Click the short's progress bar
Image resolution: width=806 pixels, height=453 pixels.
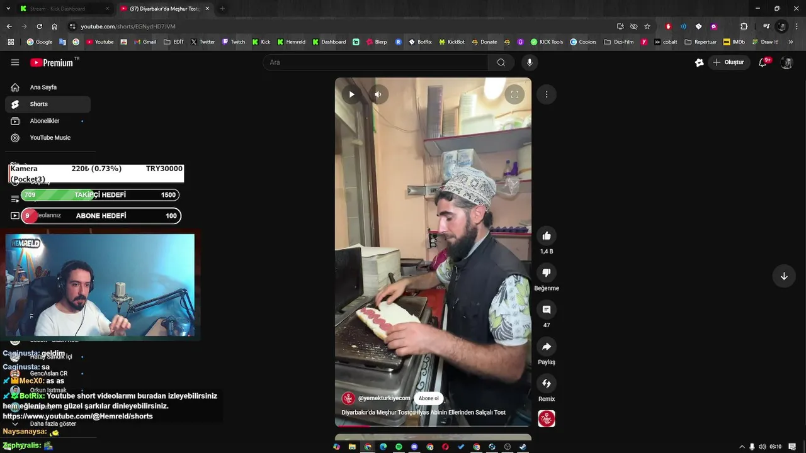433,426
